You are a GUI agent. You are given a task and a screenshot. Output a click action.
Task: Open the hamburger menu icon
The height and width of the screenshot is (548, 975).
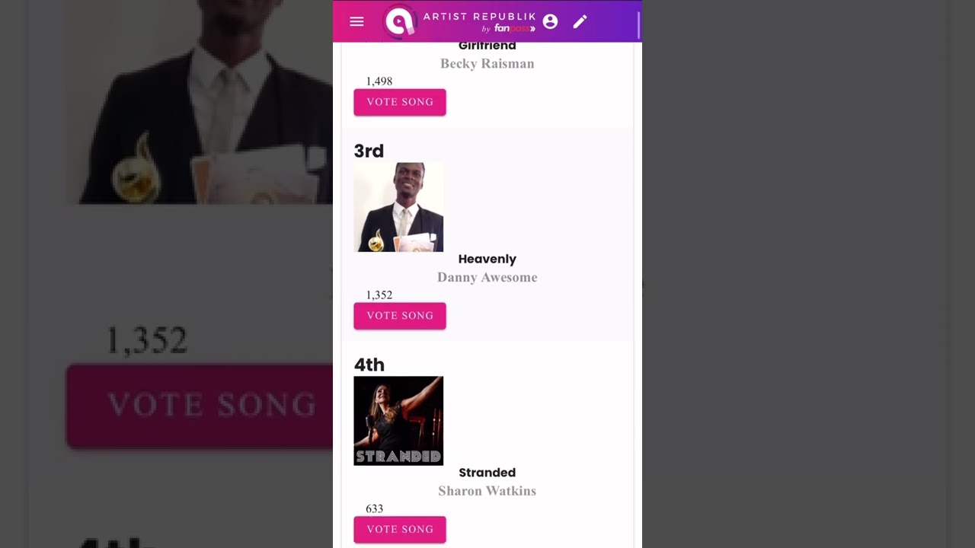(x=356, y=21)
